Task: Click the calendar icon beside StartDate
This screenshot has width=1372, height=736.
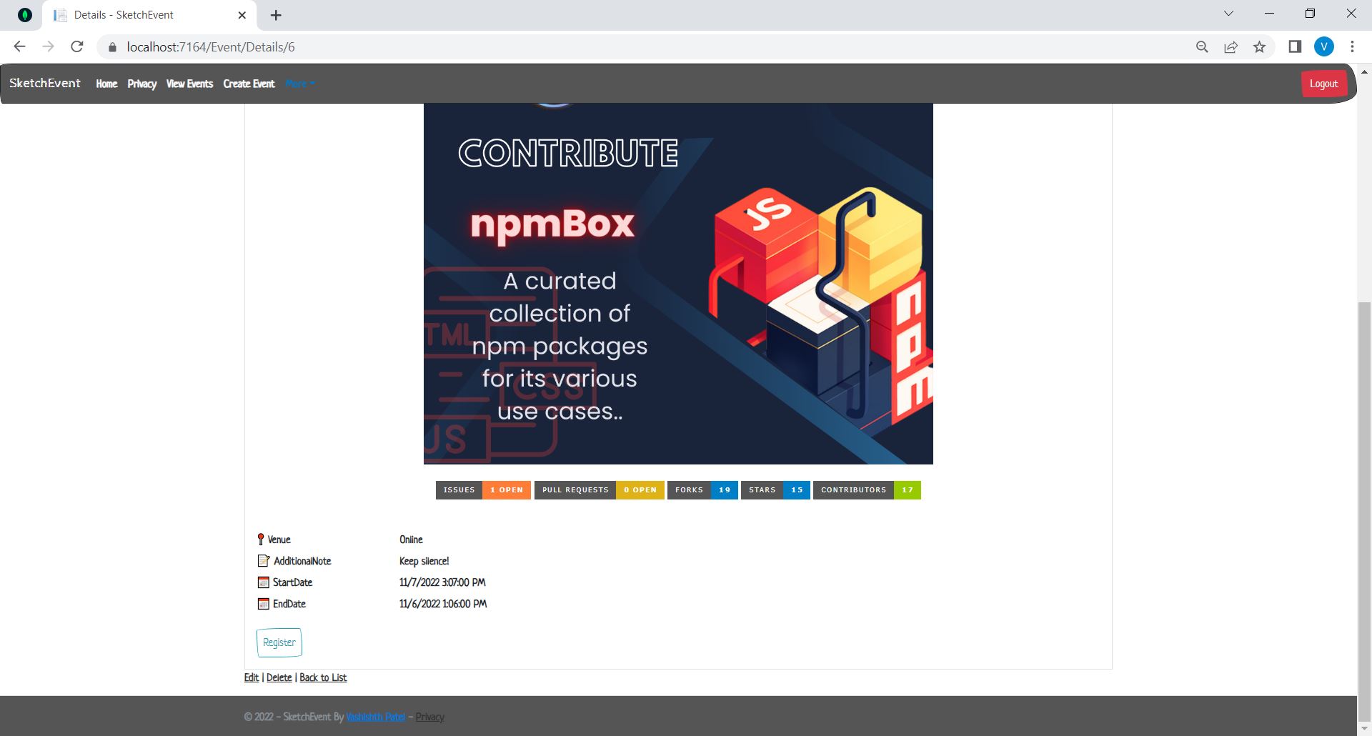Action: 263,582
